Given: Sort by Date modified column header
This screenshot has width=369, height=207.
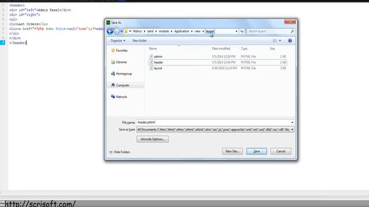Looking at the screenshot, I should click(221, 48).
